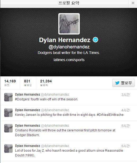
Task: View the 21,394 followers count tab
Action: click(46, 83)
